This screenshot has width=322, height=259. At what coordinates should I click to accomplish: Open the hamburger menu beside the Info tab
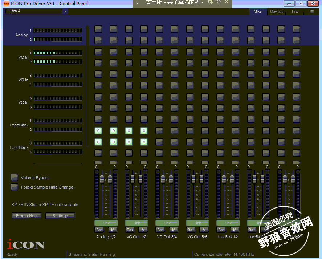tap(312, 12)
